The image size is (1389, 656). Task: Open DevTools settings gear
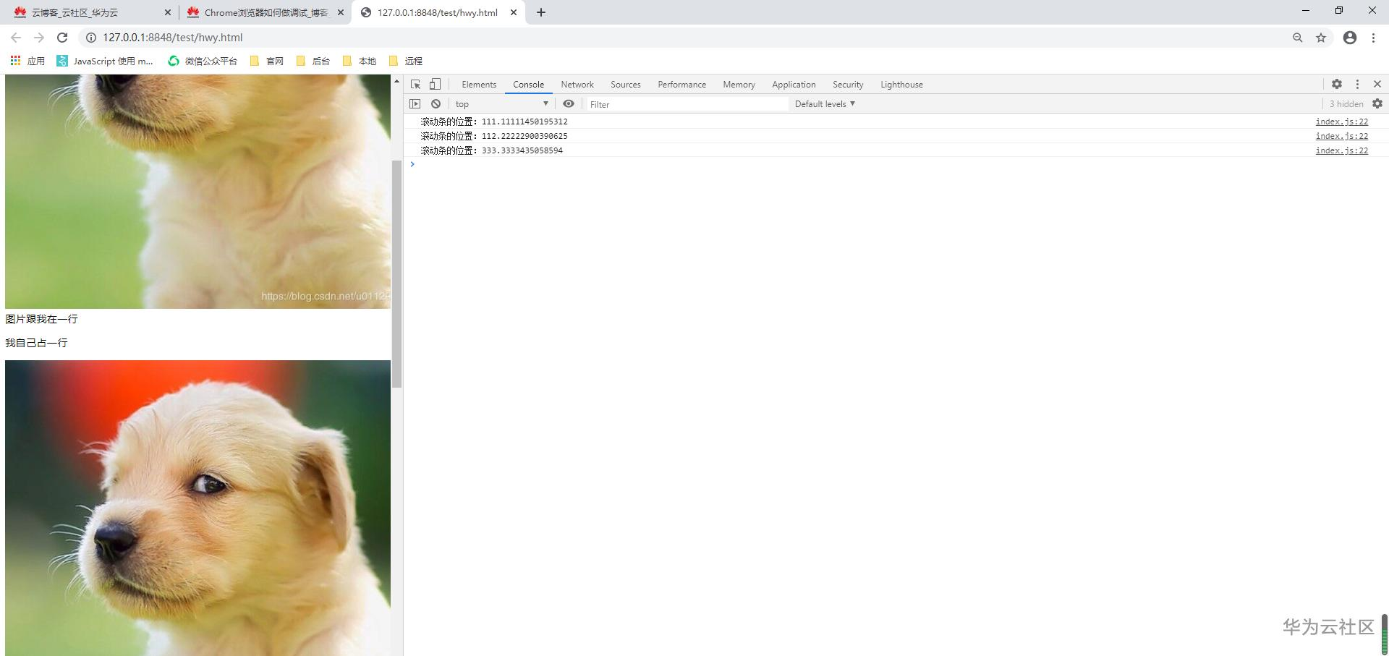(1337, 84)
